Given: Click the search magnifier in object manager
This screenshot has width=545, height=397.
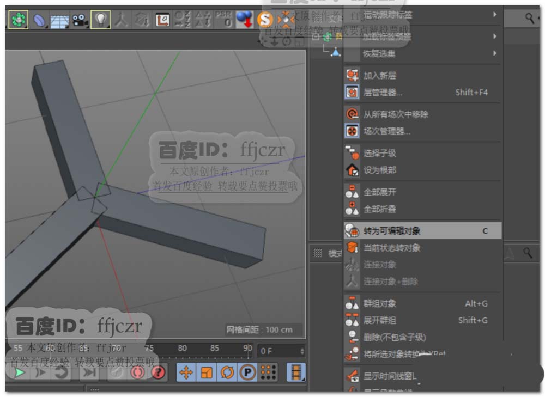Looking at the screenshot, I should pyautogui.click(x=529, y=18).
